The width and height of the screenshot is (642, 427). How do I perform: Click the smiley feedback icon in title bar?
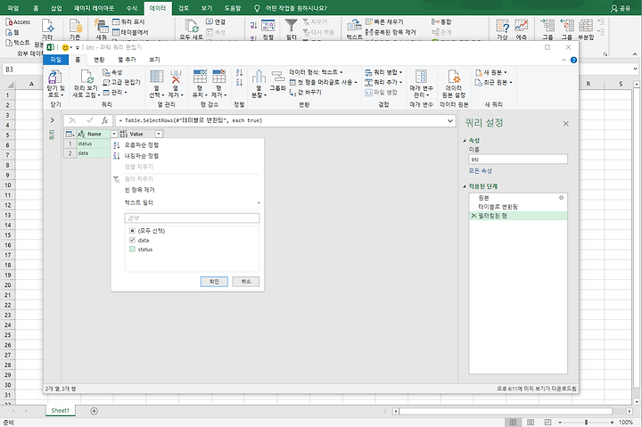pos(65,47)
